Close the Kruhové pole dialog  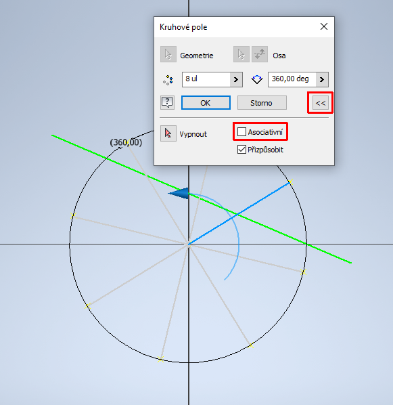tap(324, 26)
